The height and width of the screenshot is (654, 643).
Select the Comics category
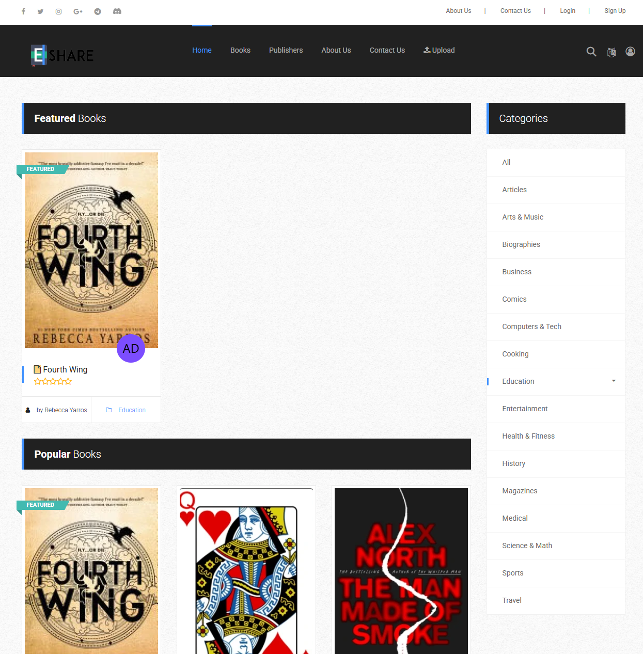coord(556,299)
